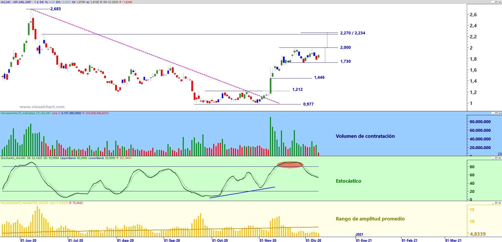This screenshot has height=242, width=502.
Task: Click the 01-Oct-20 date on time axis
Action: tap(220, 240)
